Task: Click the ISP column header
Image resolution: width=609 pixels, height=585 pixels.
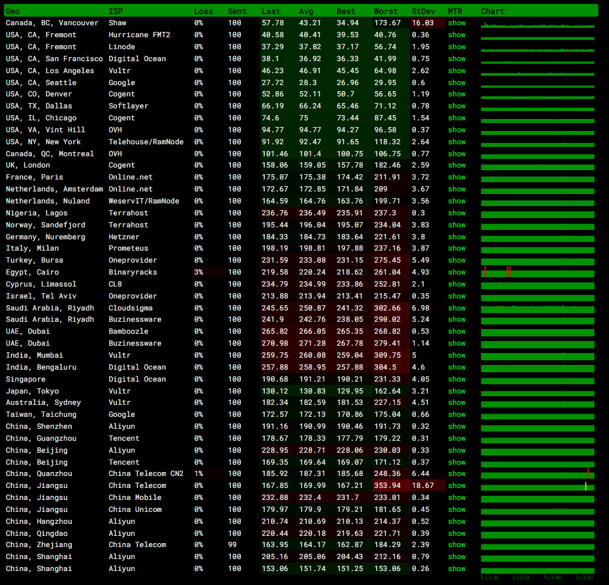Action: pyautogui.click(x=116, y=11)
